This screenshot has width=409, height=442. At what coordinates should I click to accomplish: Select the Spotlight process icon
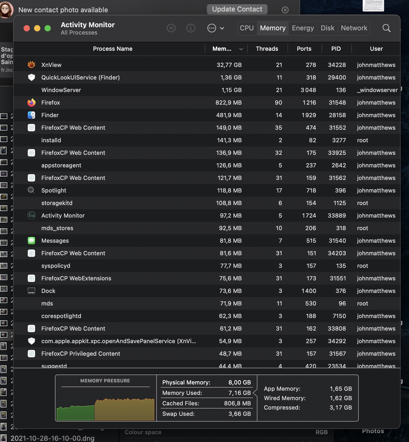[x=31, y=190]
